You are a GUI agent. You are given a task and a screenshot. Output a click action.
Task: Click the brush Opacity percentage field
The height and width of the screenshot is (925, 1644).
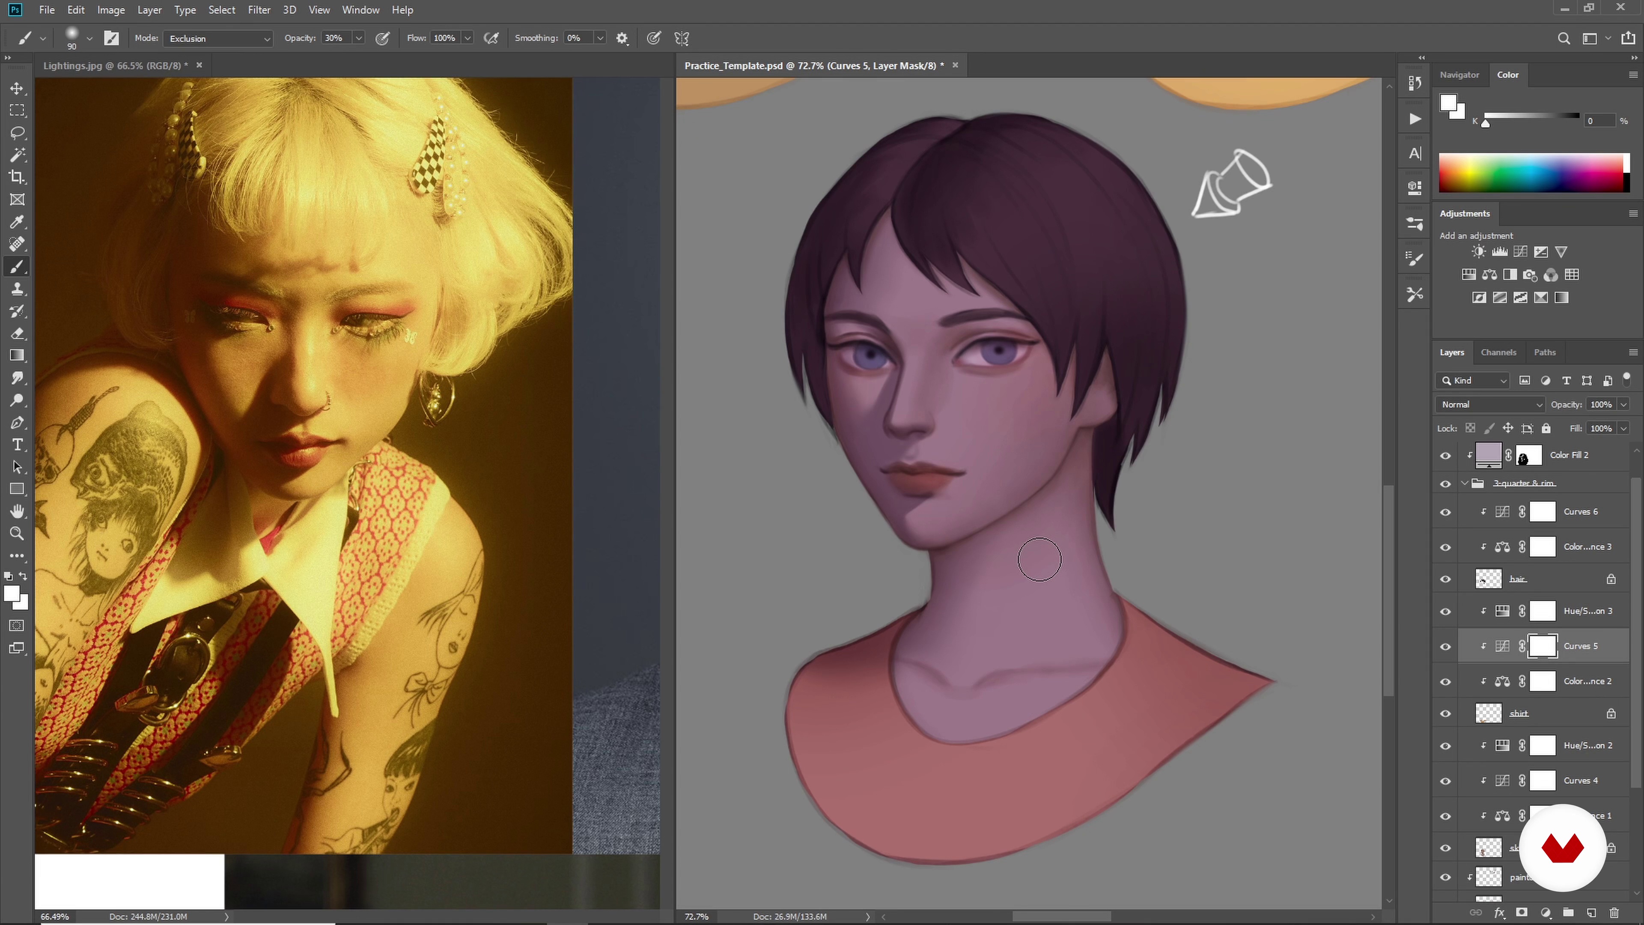click(335, 38)
